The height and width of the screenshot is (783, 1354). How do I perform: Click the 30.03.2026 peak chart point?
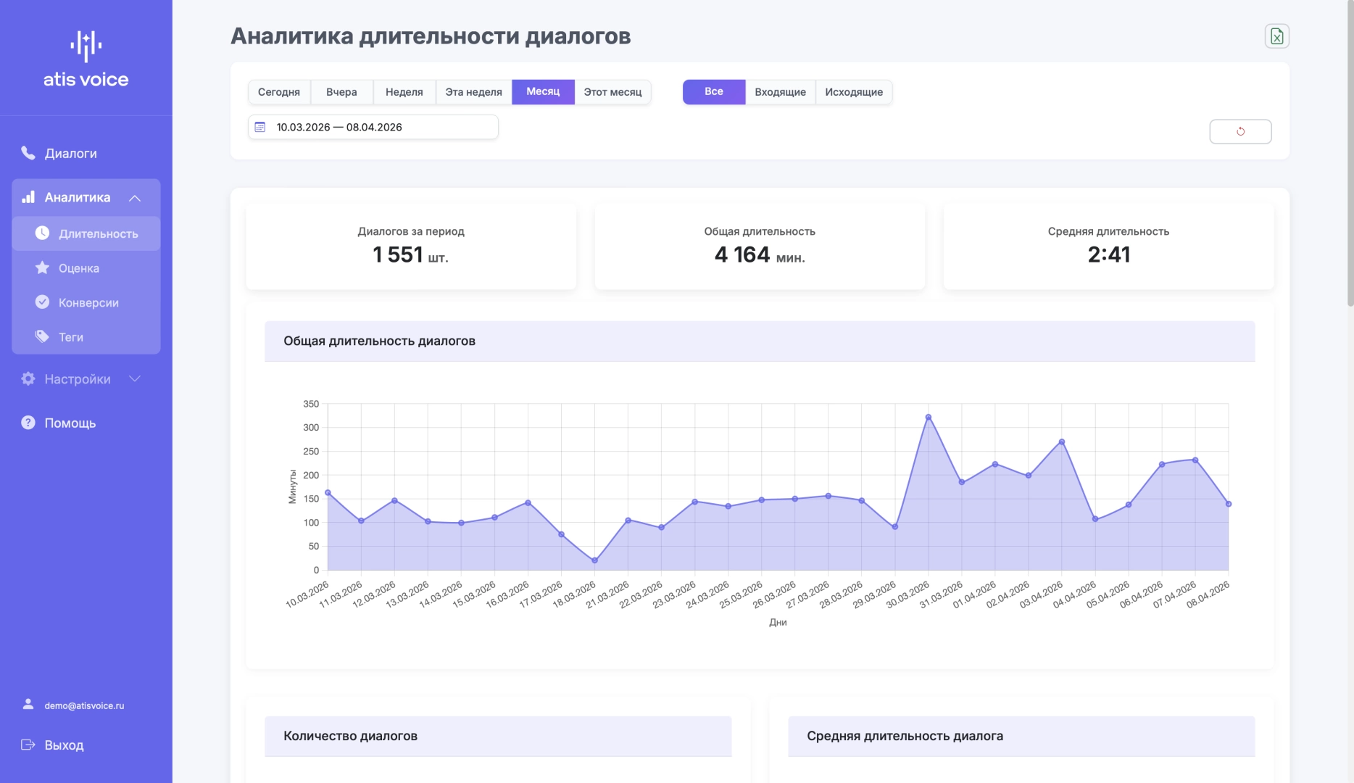pyautogui.click(x=929, y=418)
